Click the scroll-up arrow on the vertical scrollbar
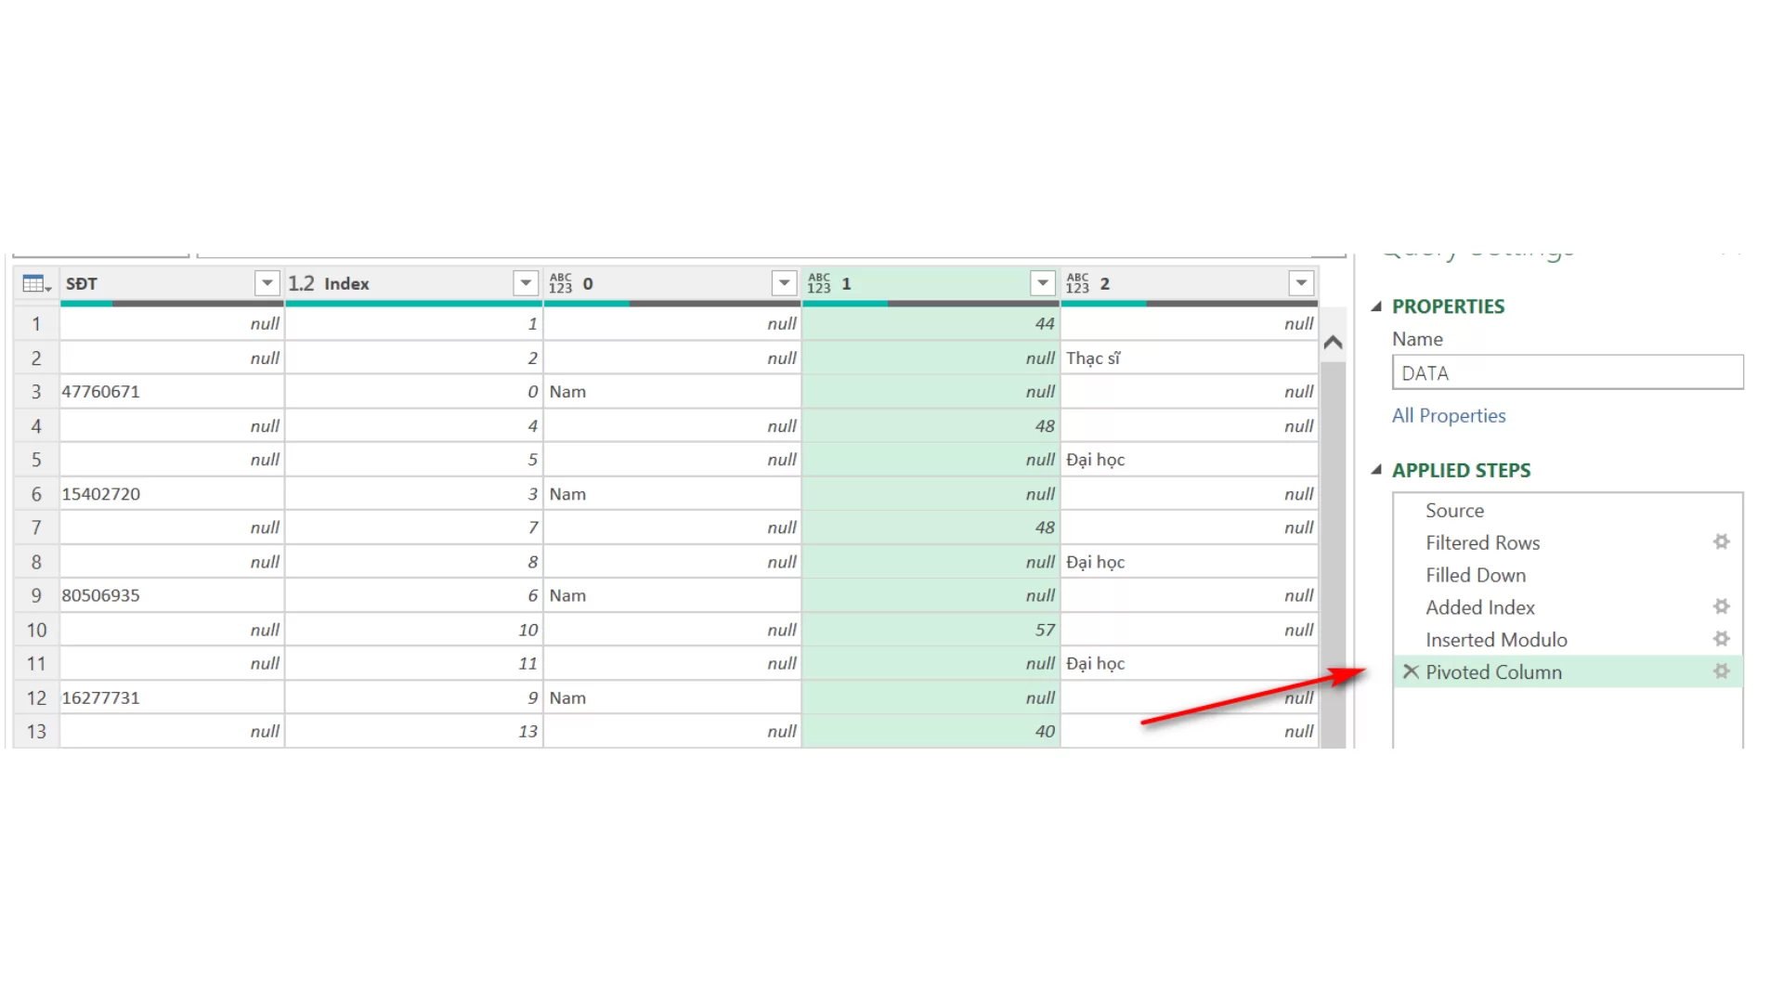 click(1334, 342)
